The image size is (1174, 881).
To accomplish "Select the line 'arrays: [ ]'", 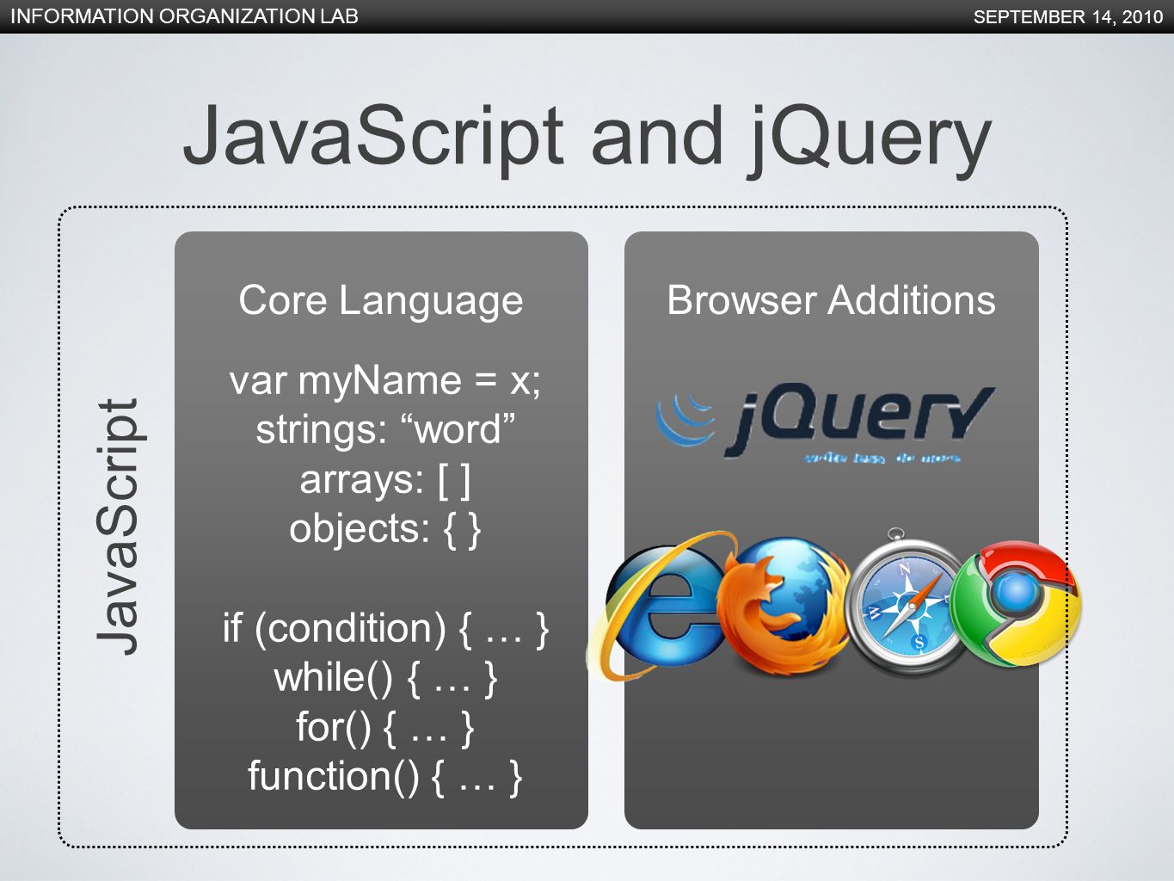I will click(x=385, y=479).
